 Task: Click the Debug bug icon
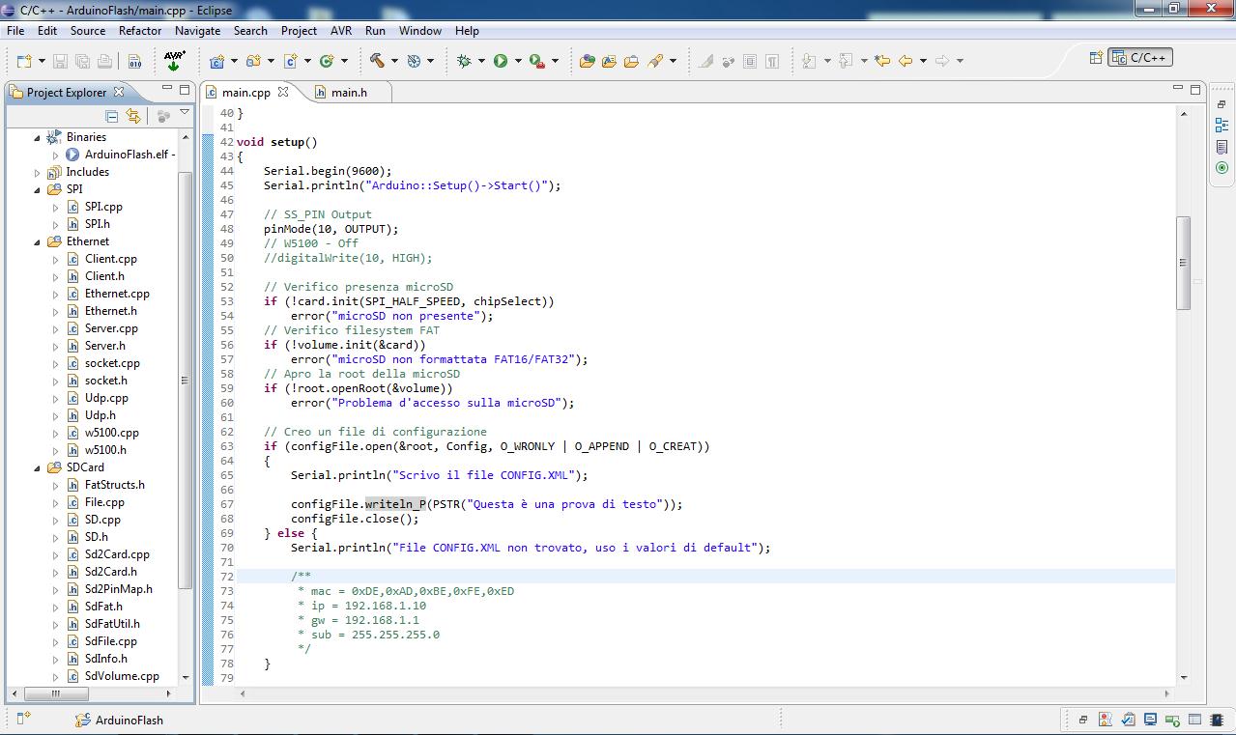(464, 61)
